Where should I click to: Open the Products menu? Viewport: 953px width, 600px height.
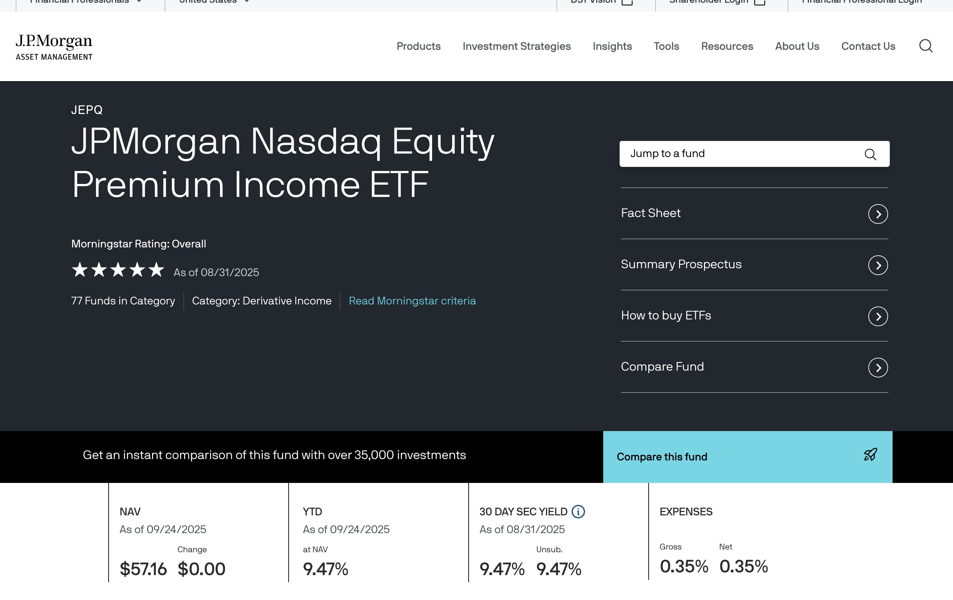click(x=418, y=46)
